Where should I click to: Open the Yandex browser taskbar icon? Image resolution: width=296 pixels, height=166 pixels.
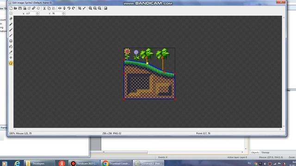[62, 163]
